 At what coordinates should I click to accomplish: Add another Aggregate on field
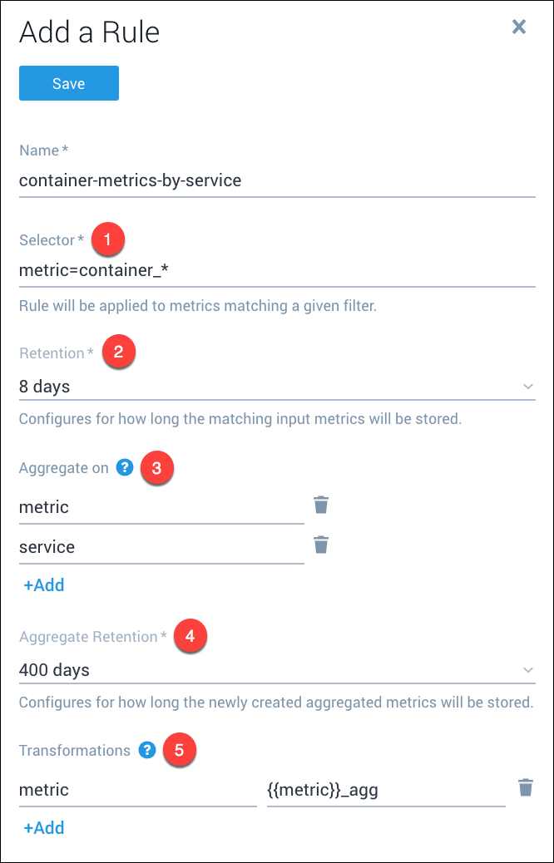[x=44, y=585]
